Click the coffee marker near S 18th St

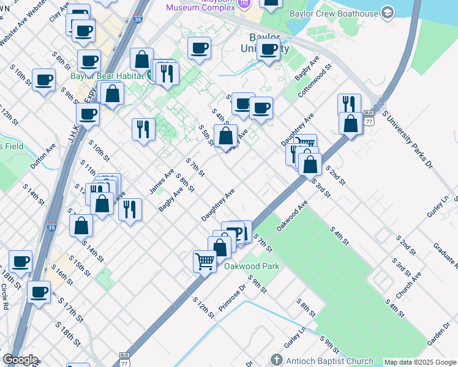coord(20,261)
